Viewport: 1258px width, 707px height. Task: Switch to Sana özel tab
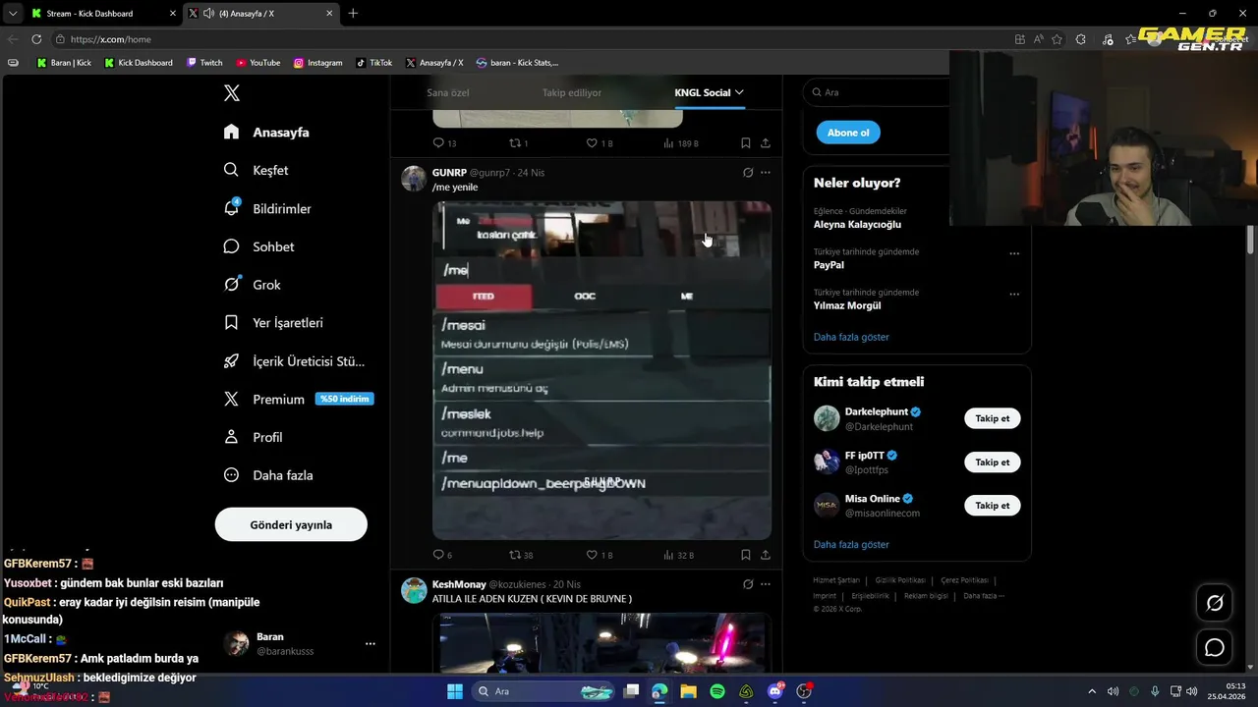coord(447,92)
